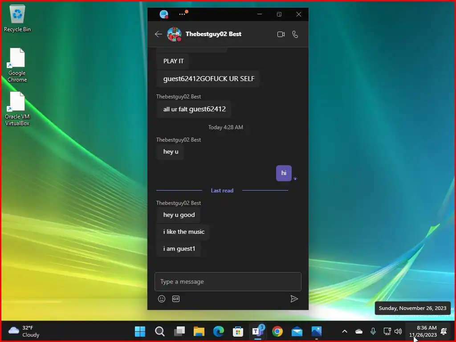
Task: Select the 'PLAY IT' message
Action: tap(173, 61)
